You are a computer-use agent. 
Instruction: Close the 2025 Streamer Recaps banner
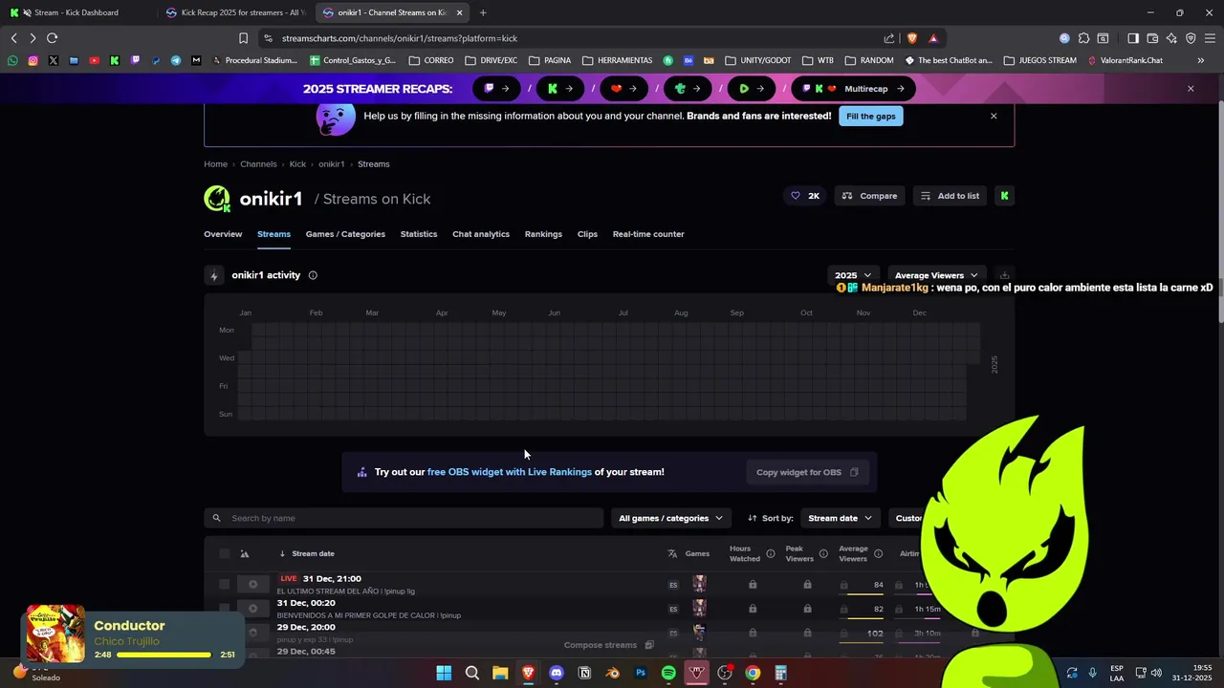point(1191,89)
